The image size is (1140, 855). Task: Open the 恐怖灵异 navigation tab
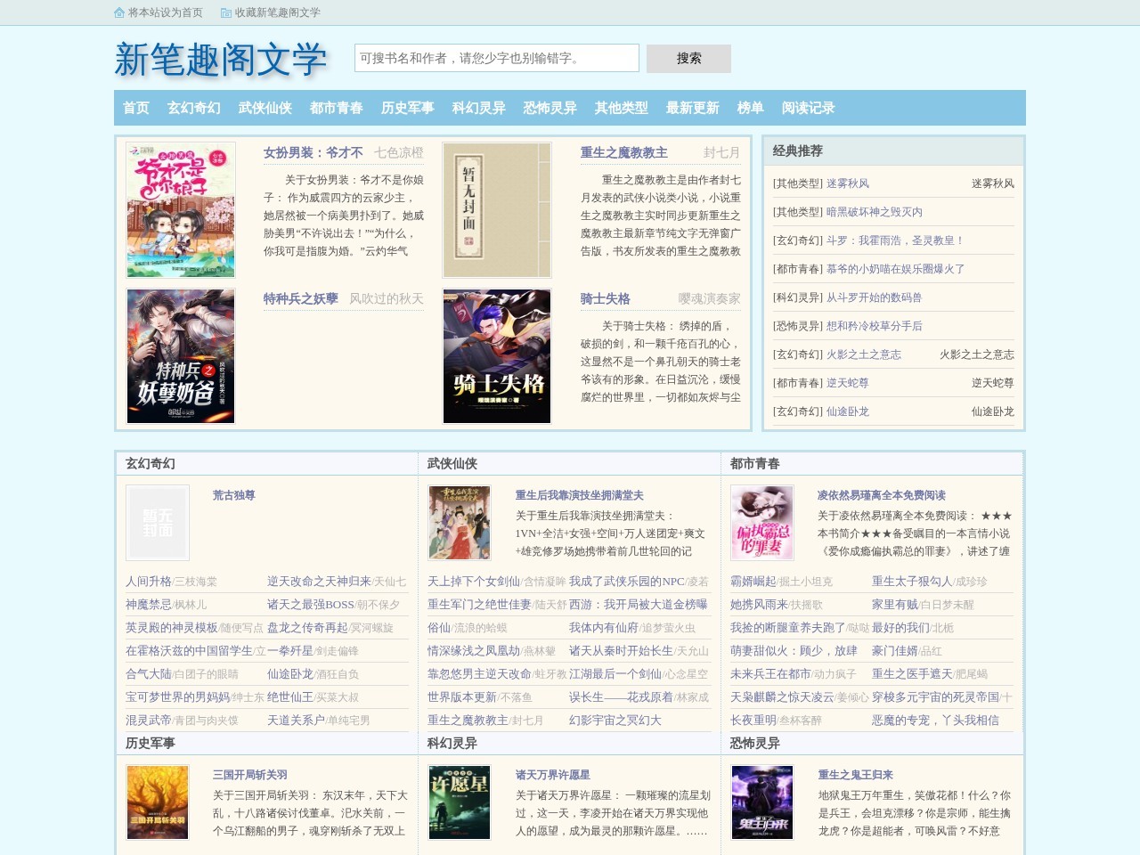550,108
